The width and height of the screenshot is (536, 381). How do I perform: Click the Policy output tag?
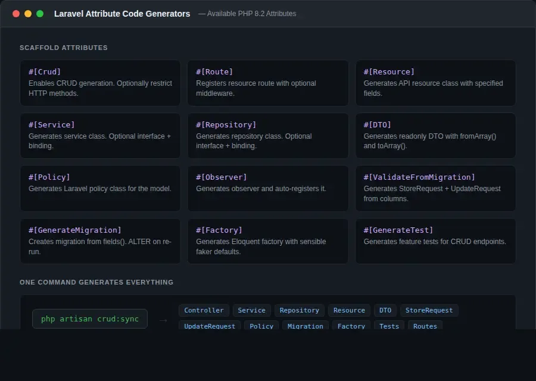(261, 325)
